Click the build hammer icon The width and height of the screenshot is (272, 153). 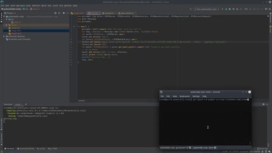191,9
